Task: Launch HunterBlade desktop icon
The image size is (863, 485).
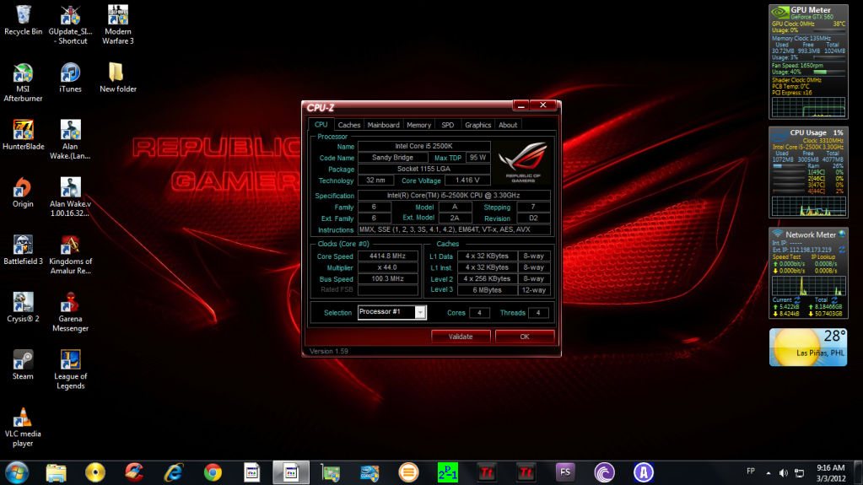Action: [23, 135]
